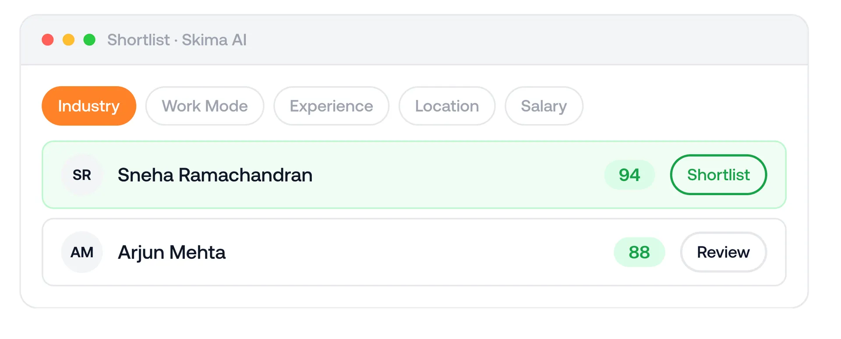Choose the Location filter chip
841x339 pixels.
447,106
